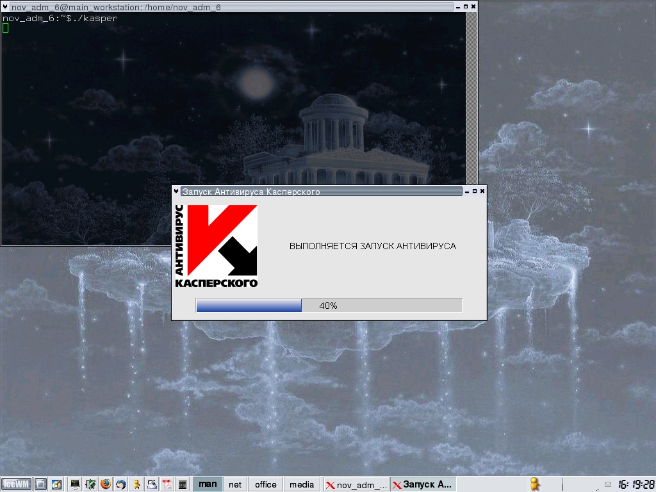This screenshot has height=492, width=656.
Task: Open window menu arrow of Kaspersky dialog
Action: [176, 191]
